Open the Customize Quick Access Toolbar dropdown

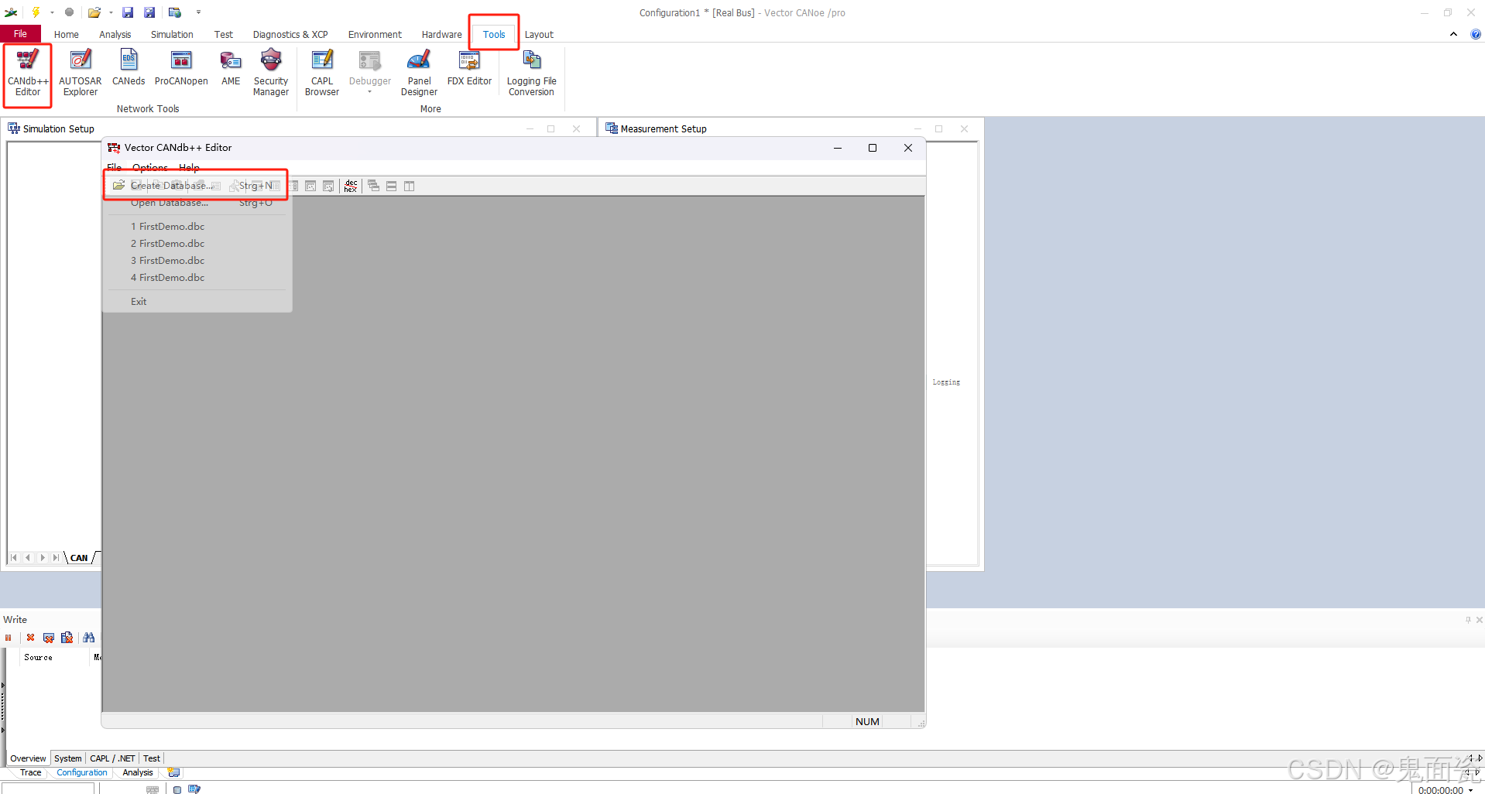(198, 12)
